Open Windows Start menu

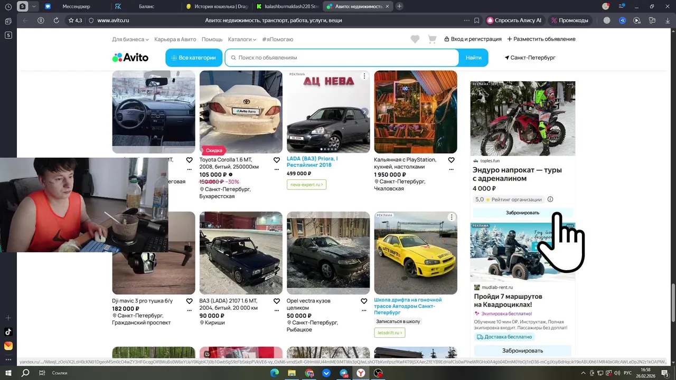click(x=8, y=373)
